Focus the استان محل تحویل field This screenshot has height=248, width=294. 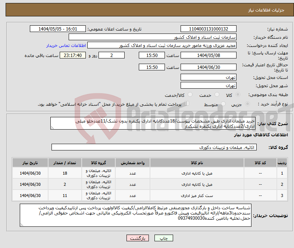point(208,77)
